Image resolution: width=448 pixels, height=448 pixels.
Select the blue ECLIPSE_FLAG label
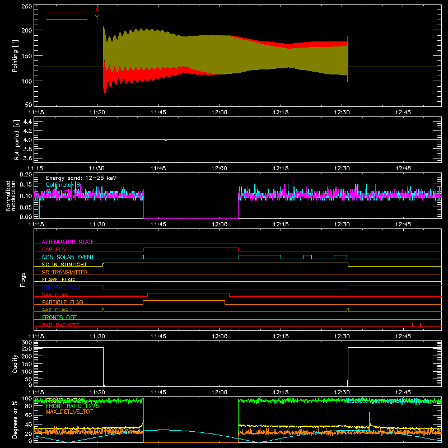coord(61,287)
